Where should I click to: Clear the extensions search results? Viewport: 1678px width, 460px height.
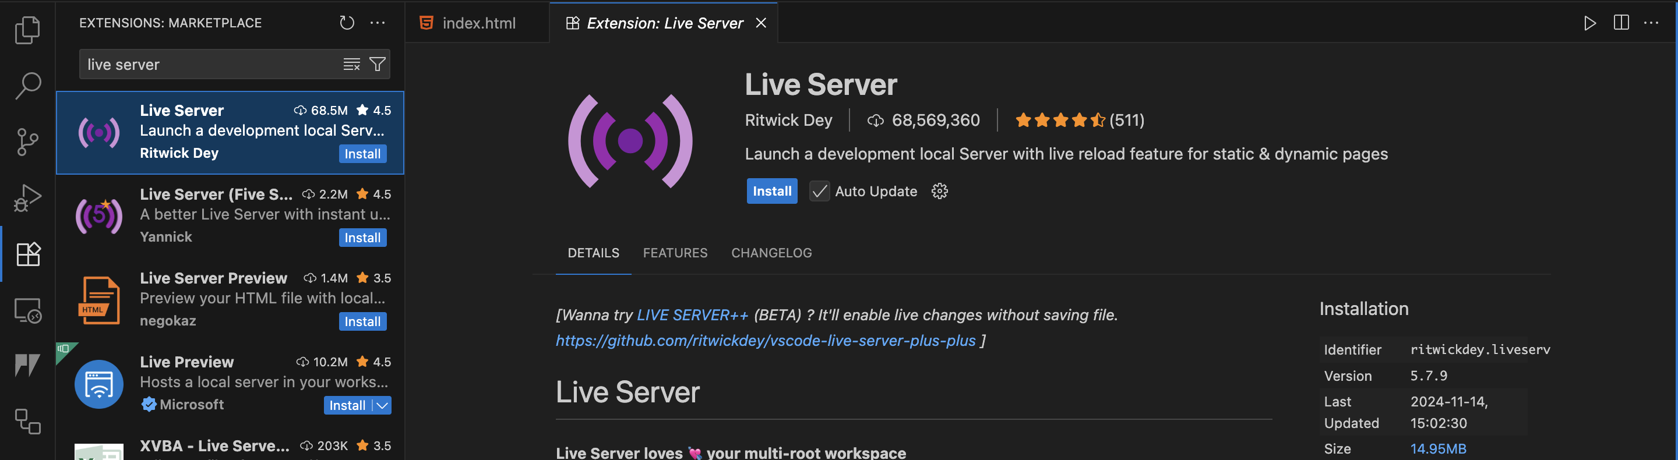point(352,64)
